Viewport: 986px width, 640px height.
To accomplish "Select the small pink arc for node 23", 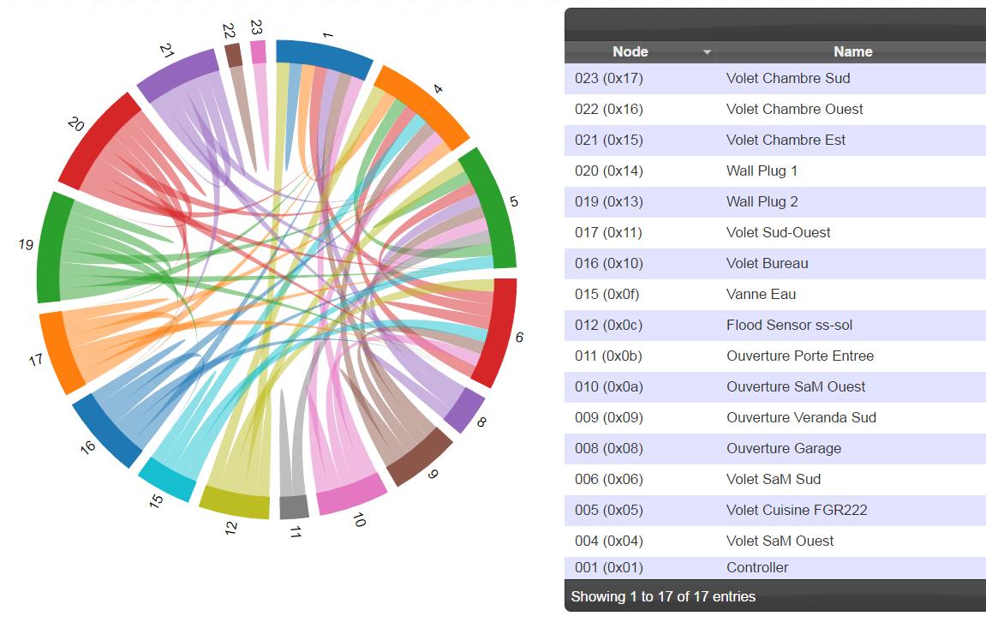I will [x=259, y=51].
